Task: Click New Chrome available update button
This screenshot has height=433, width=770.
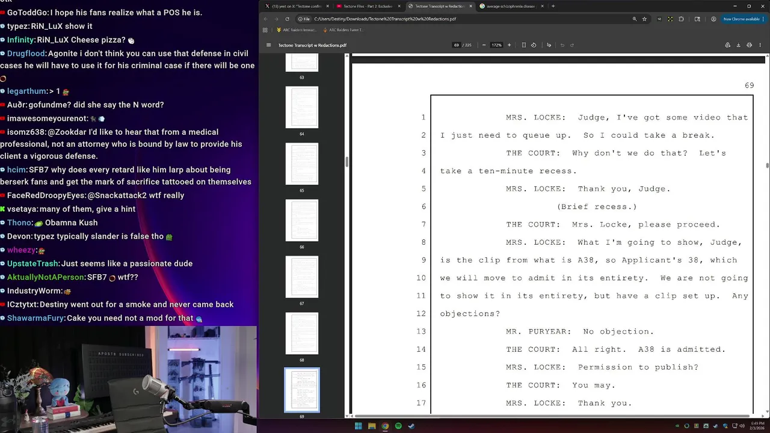Action: click(x=744, y=19)
